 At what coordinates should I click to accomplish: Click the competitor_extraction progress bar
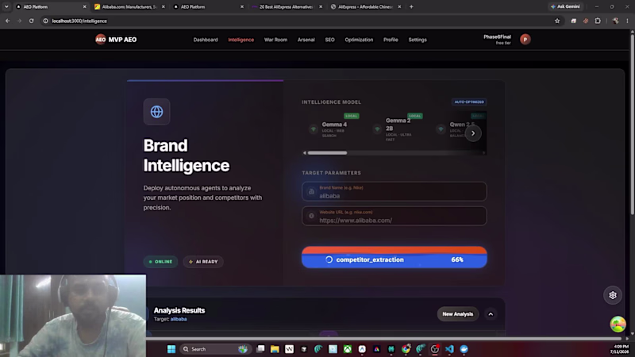pyautogui.click(x=394, y=257)
